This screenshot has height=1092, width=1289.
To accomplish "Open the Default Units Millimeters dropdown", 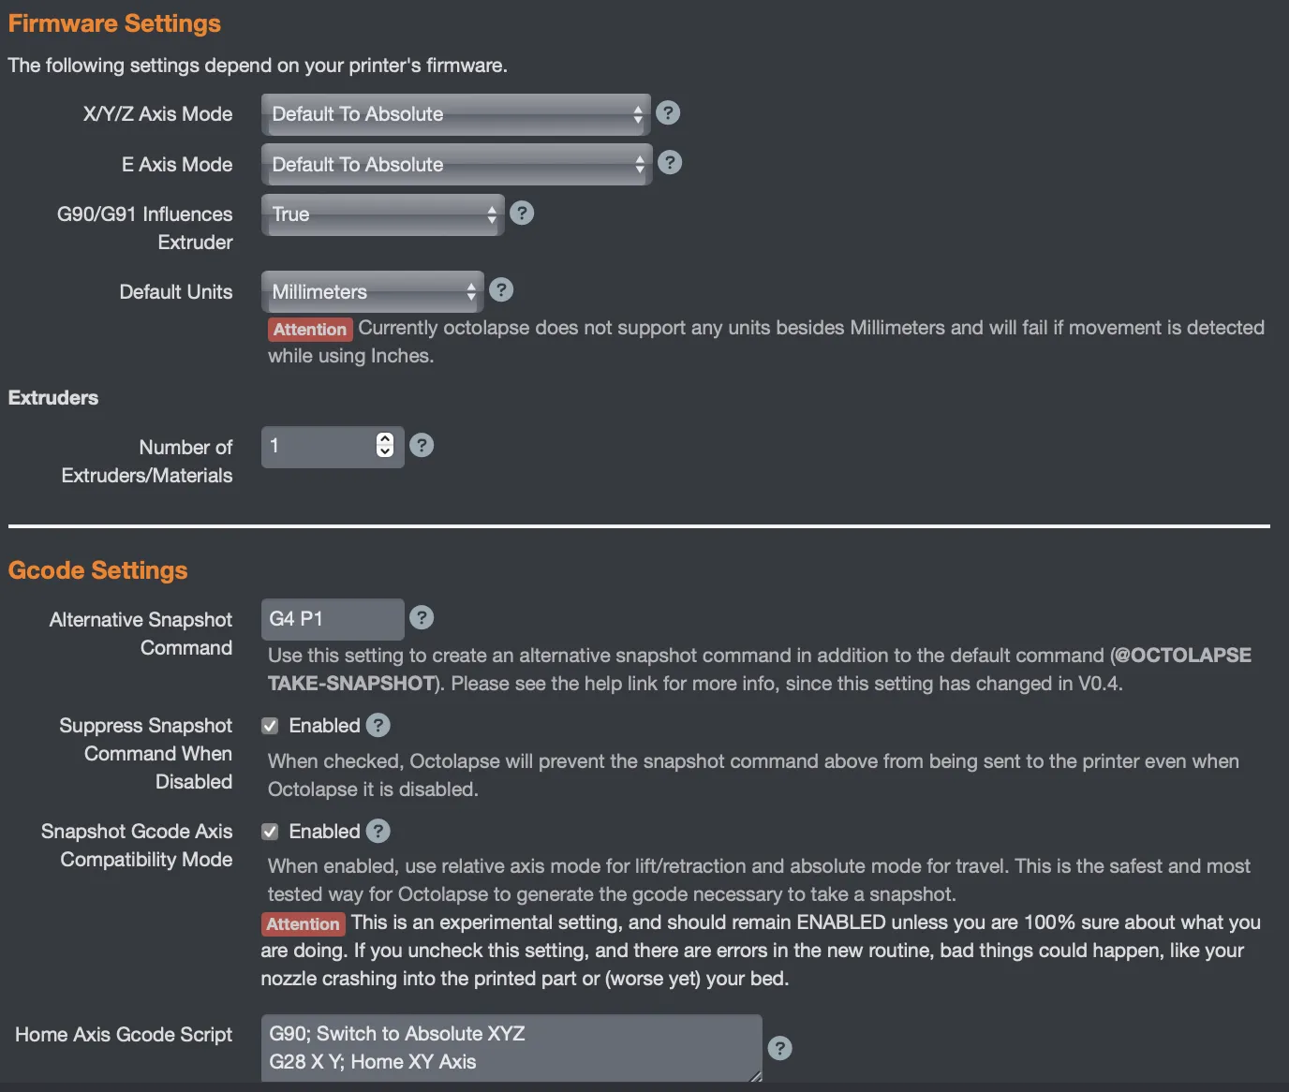I will coord(372,292).
